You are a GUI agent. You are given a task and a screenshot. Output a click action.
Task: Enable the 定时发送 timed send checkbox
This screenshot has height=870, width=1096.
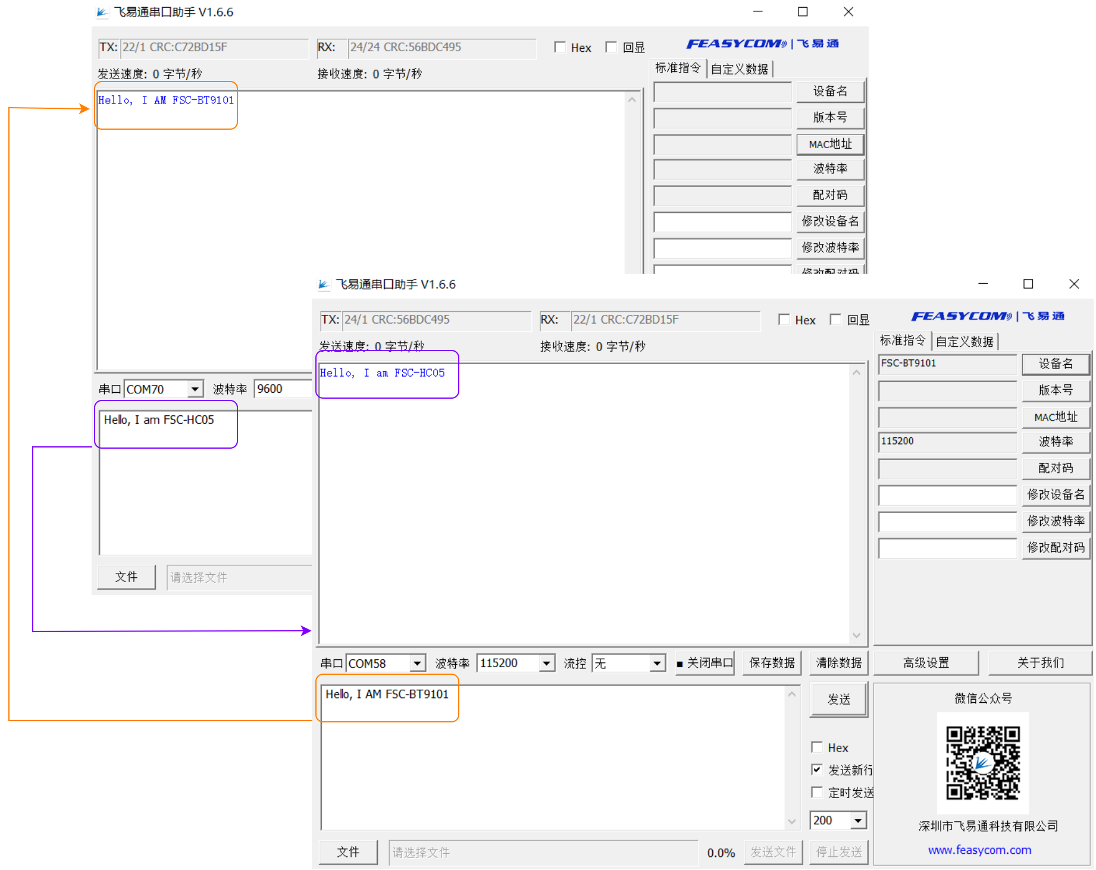click(817, 792)
